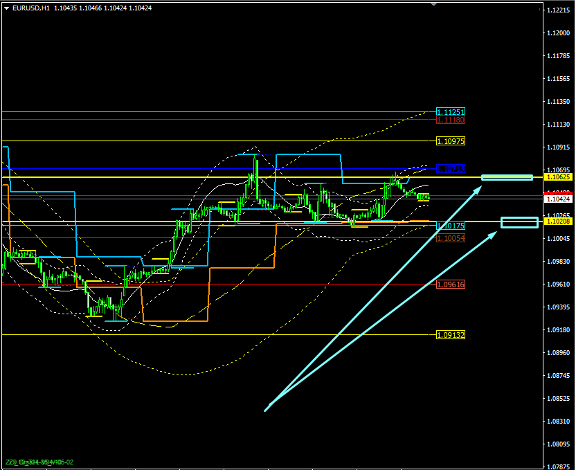Click the red 1.09616 level label
Image resolution: width=576 pixels, height=470 pixels.
(451, 284)
